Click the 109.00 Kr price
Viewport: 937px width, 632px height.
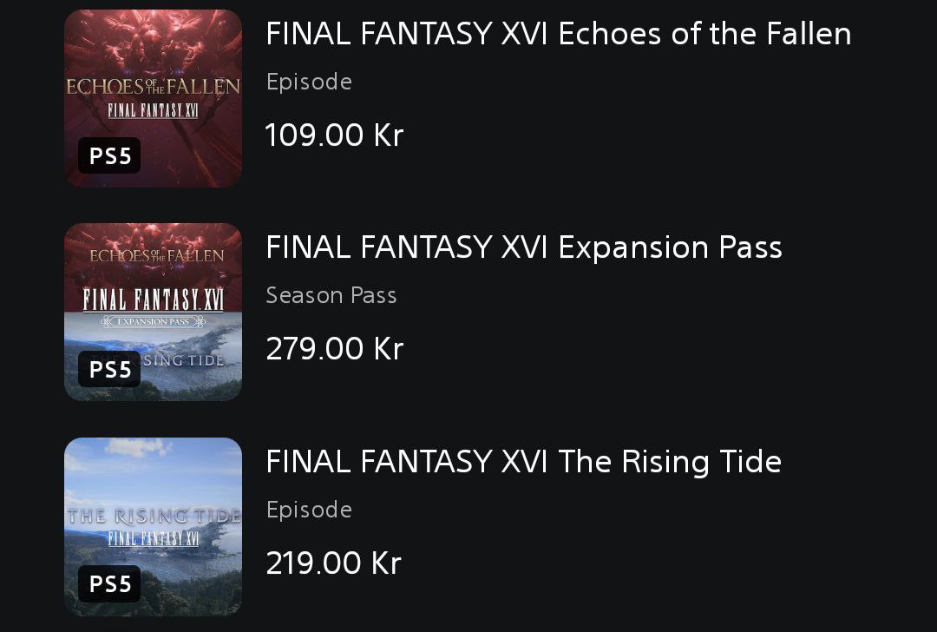(x=334, y=135)
